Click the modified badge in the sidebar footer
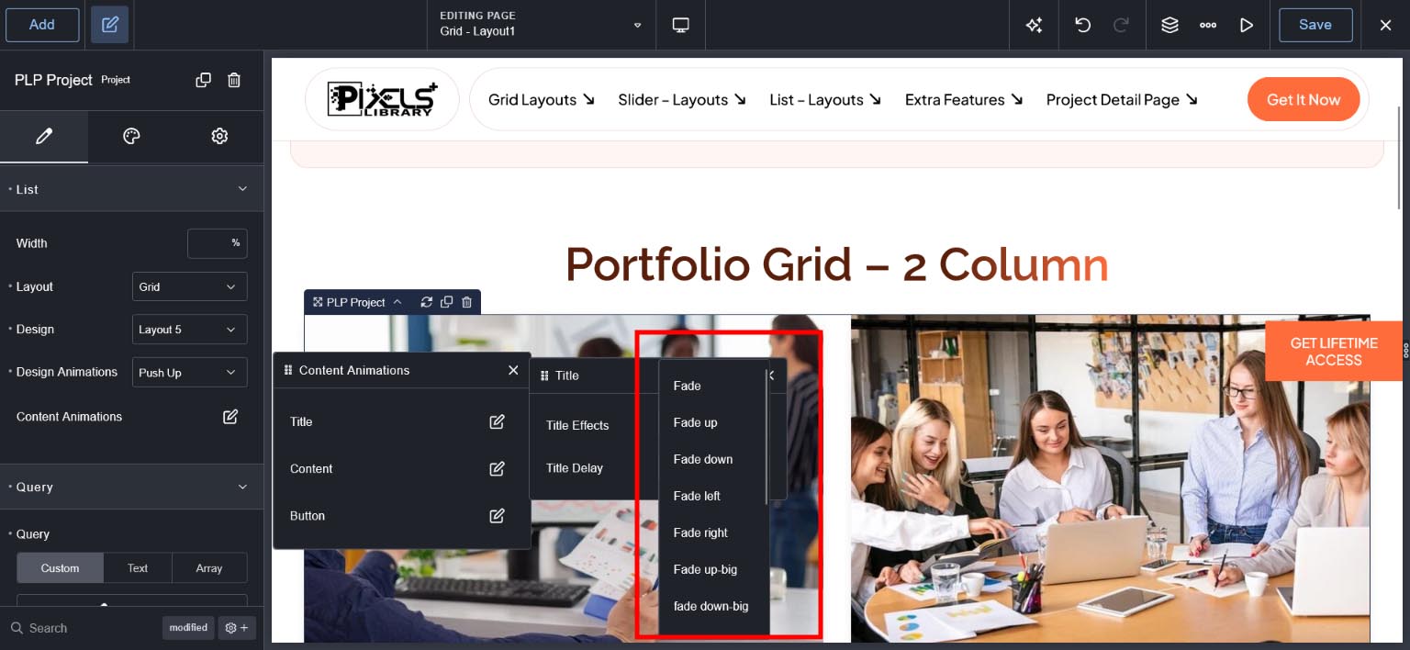 tap(188, 628)
